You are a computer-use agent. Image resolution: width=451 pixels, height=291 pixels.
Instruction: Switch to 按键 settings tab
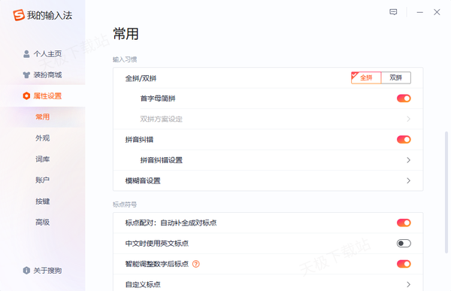[x=43, y=202]
